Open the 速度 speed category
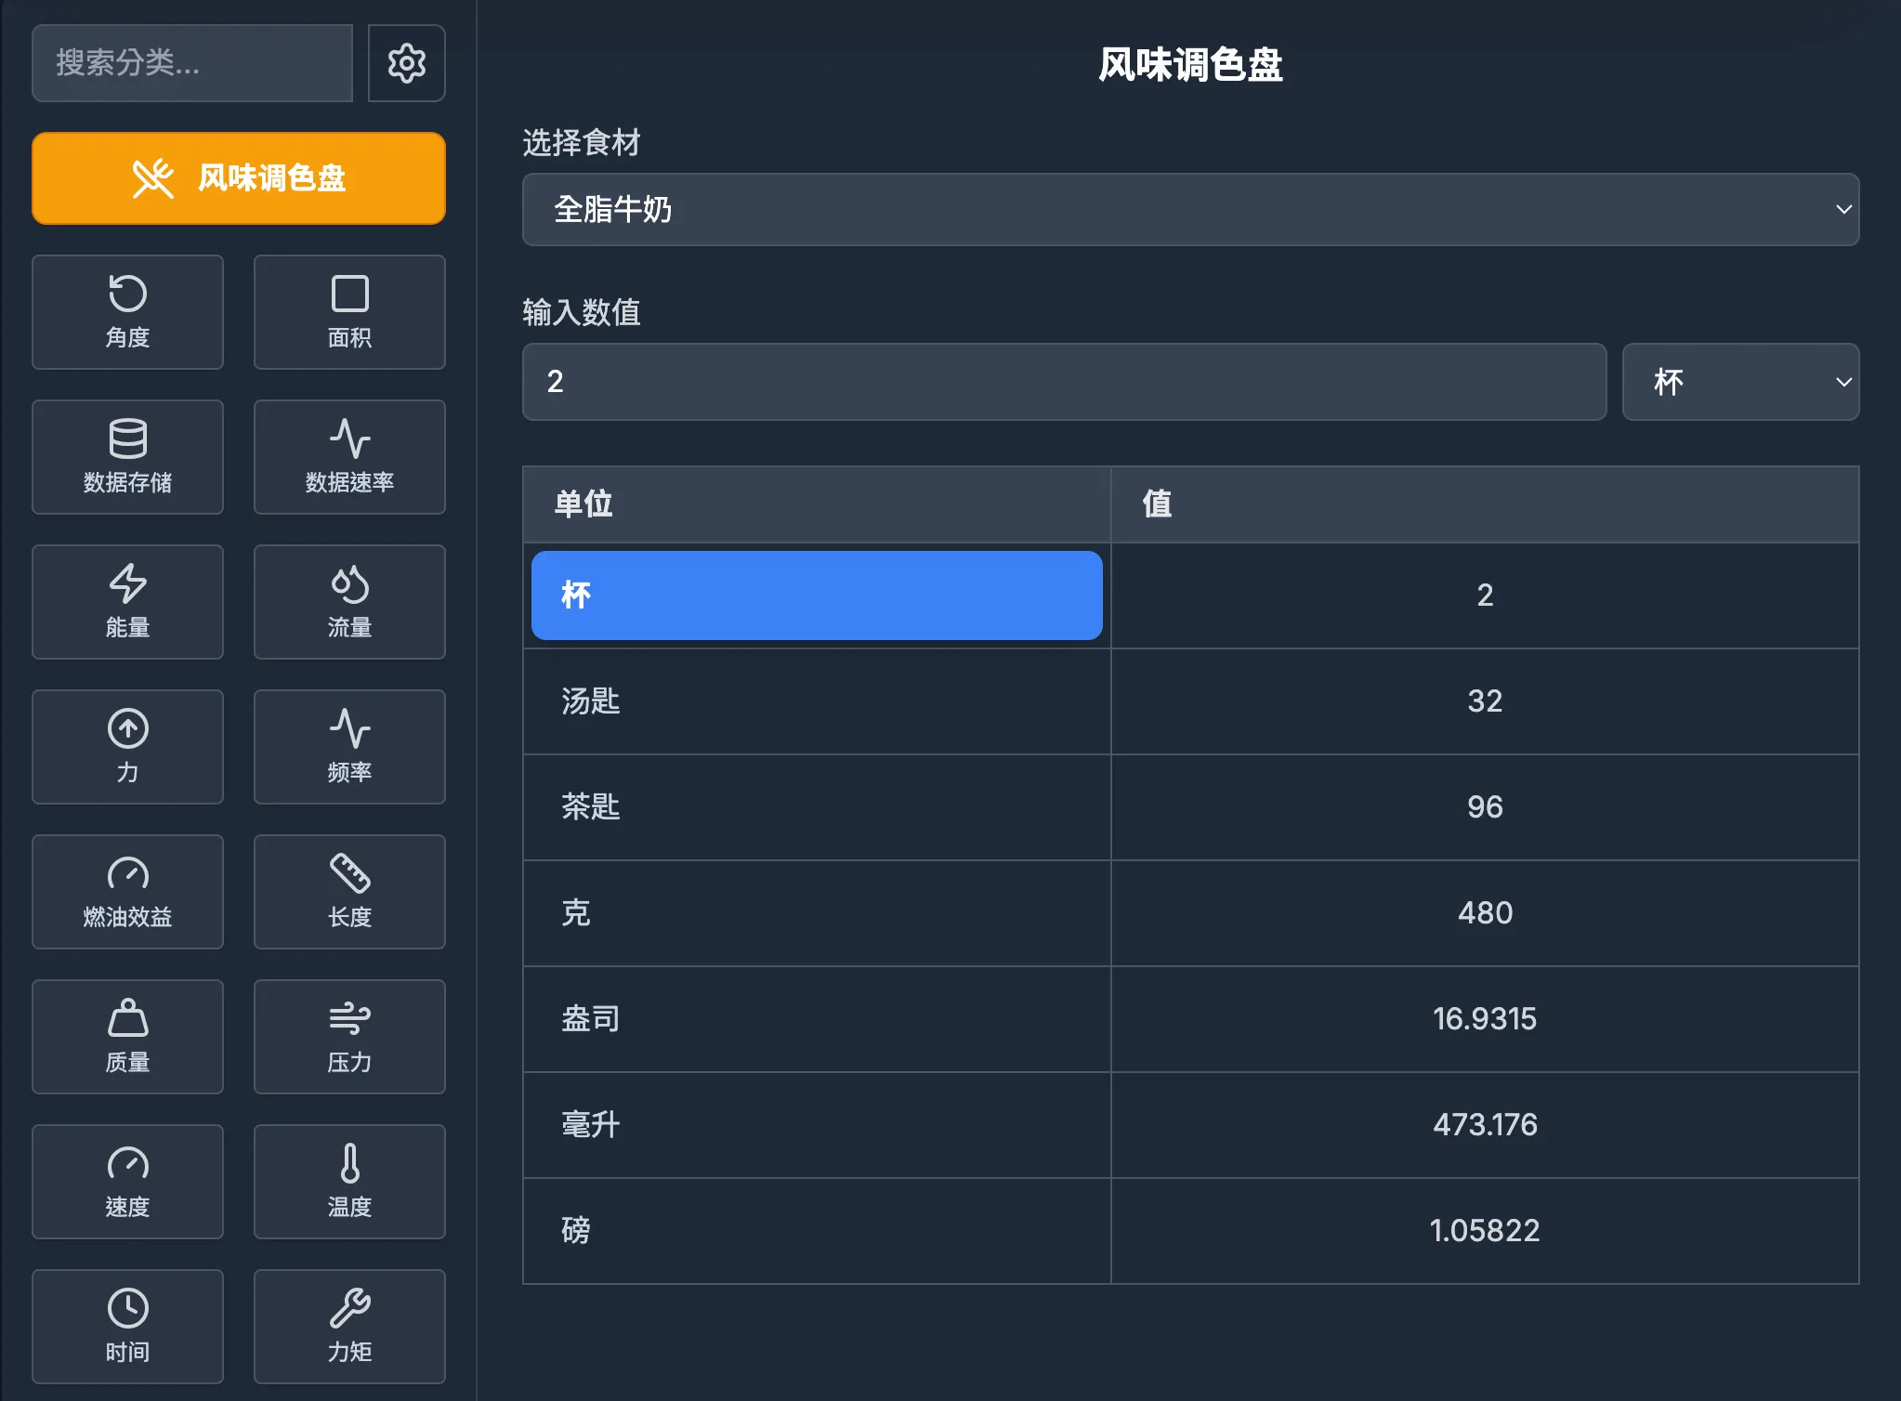Viewport: 1901px width, 1401px height. (127, 1182)
